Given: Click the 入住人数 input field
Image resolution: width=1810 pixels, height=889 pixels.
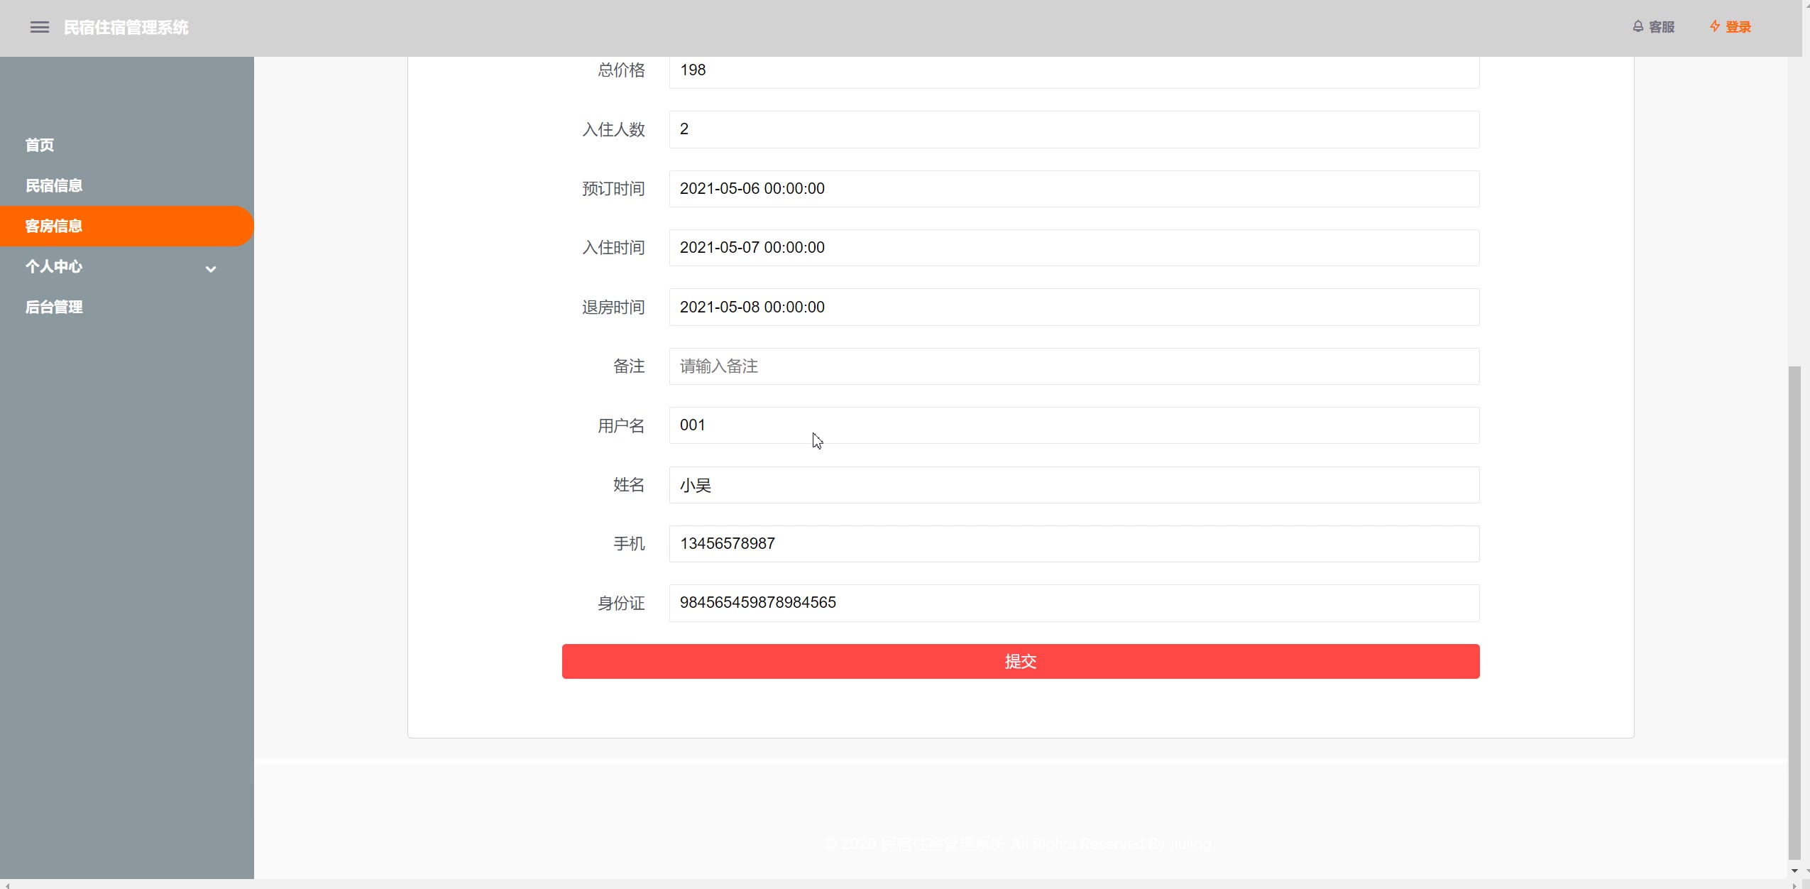Looking at the screenshot, I should [1073, 129].
